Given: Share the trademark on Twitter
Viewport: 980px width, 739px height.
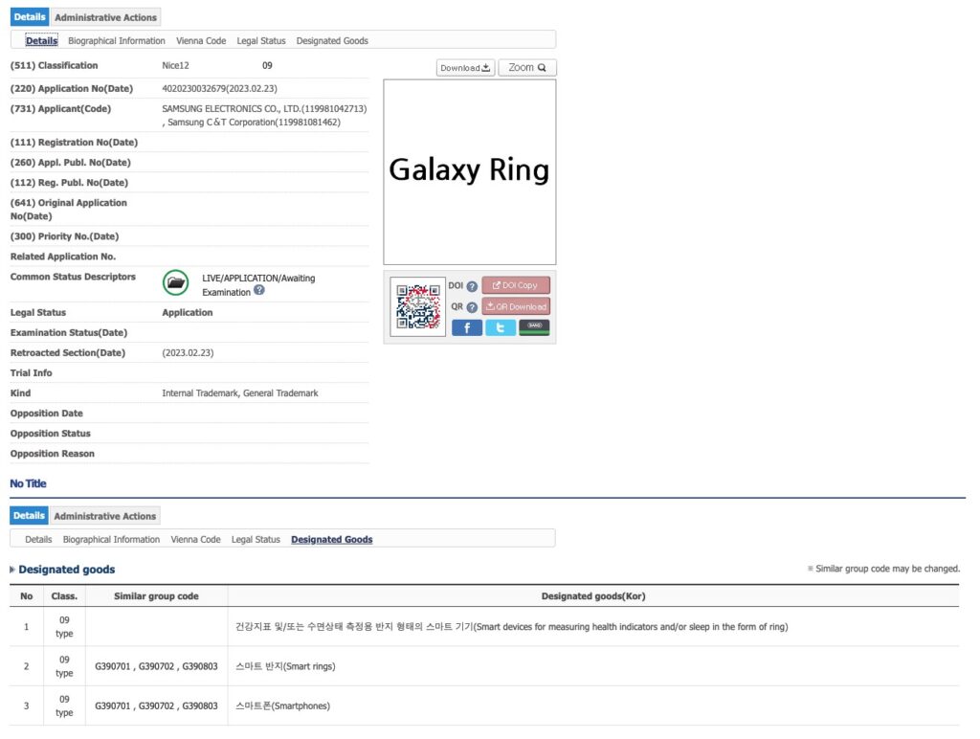Looking at the screenshot, I should coord(501,327).
